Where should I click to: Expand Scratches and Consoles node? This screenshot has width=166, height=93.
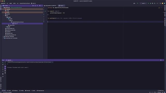[x=3, y=38]
